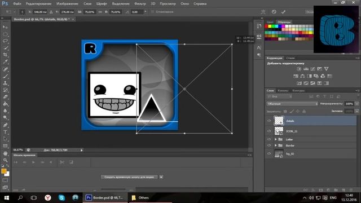361x203 pixels.
Task: Expand the Border layer group
Action: click(276, 145)
